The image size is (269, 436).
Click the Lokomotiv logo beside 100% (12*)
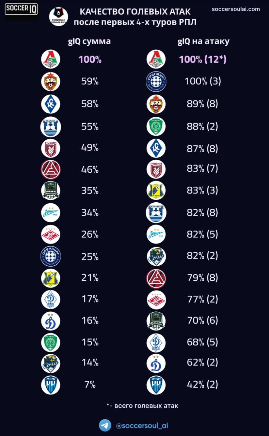(x=156, y=60)
